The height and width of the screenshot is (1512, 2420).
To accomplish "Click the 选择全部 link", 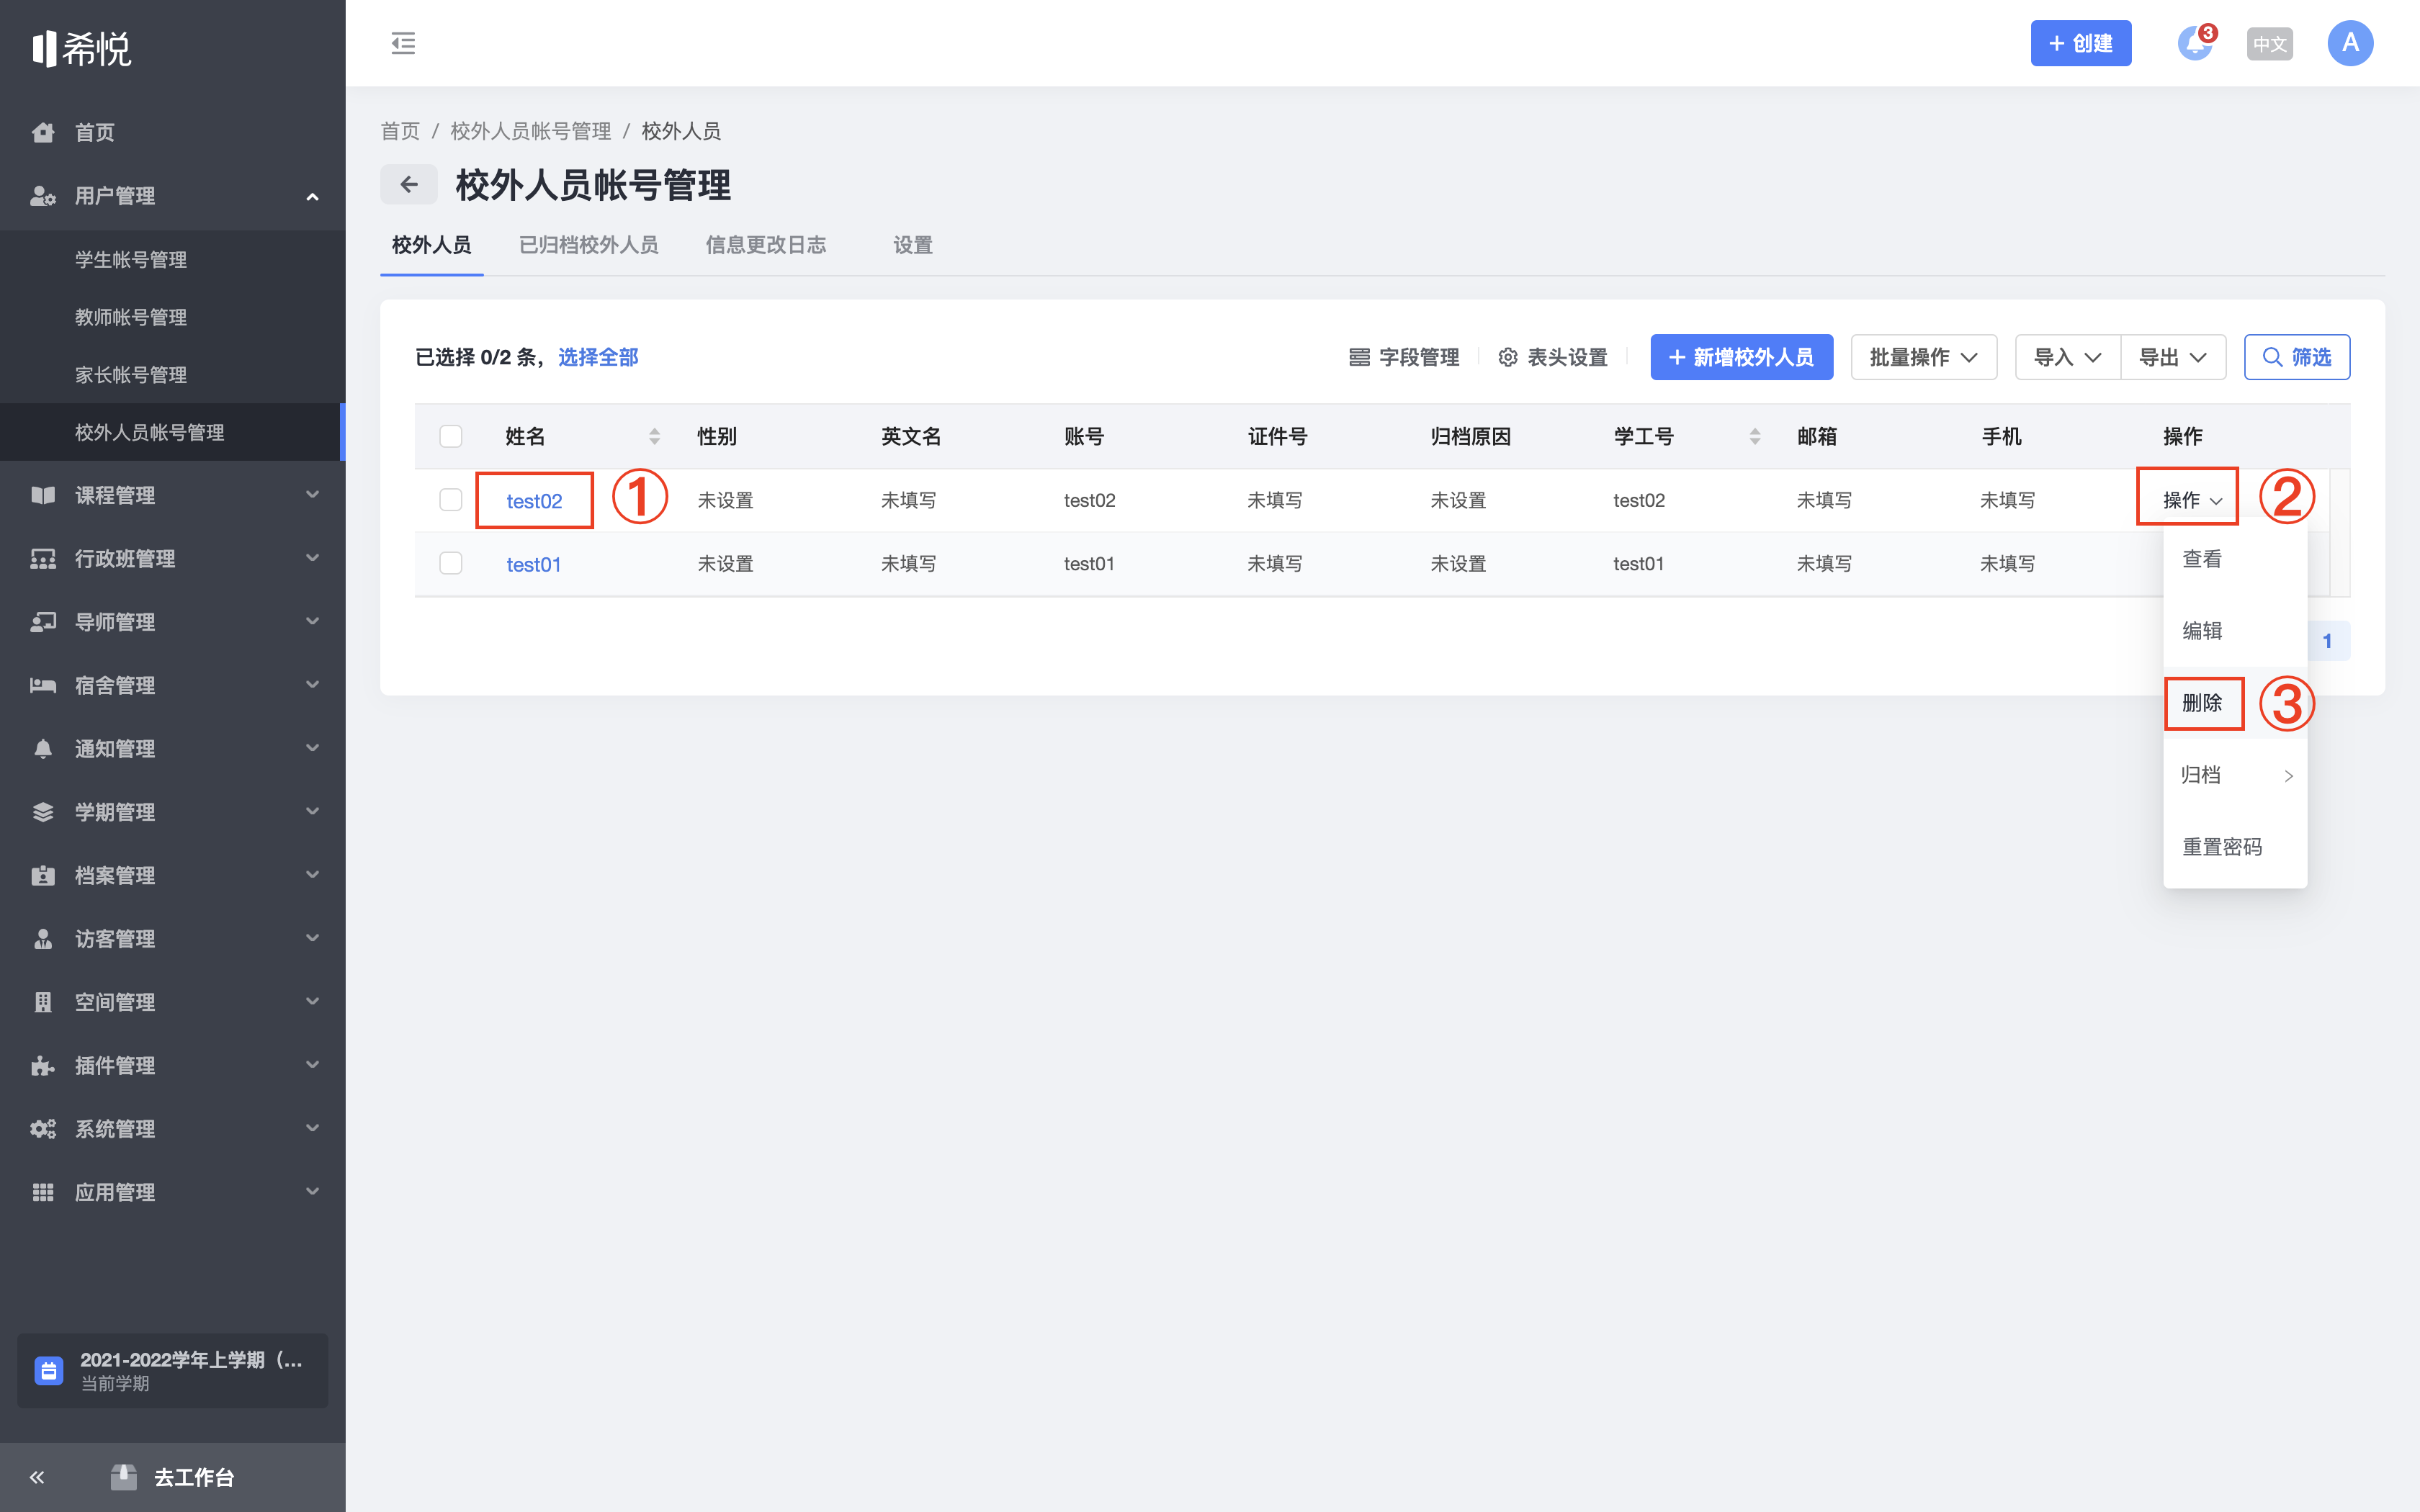I will click(598, 357).
